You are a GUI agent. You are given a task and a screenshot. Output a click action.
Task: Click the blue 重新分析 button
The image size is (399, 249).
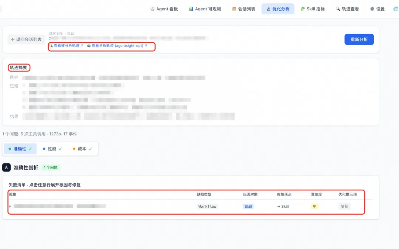[x=359, y=39]
